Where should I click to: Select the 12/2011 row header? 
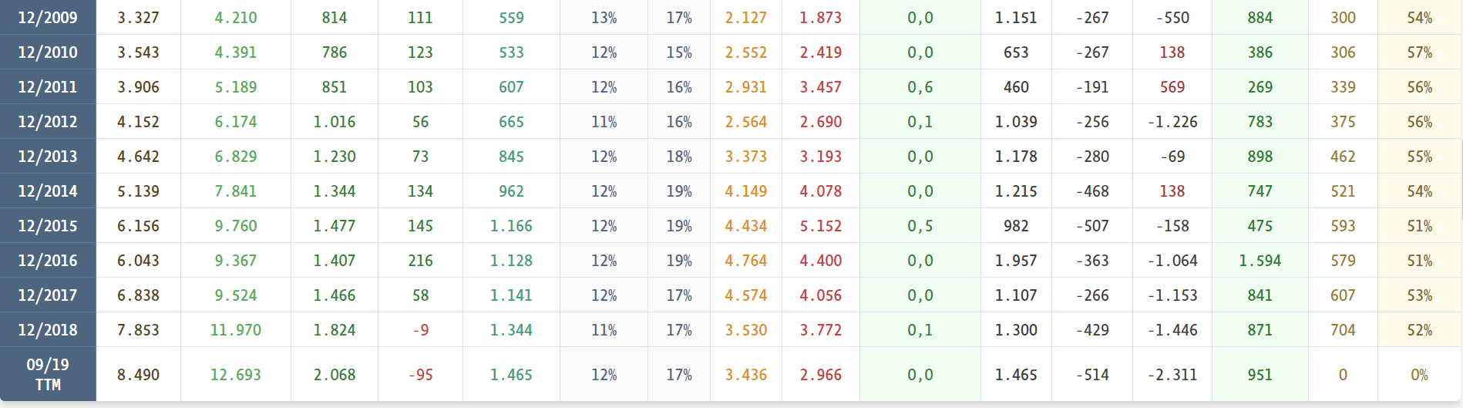pyautogui.click(x=48, y=86)
